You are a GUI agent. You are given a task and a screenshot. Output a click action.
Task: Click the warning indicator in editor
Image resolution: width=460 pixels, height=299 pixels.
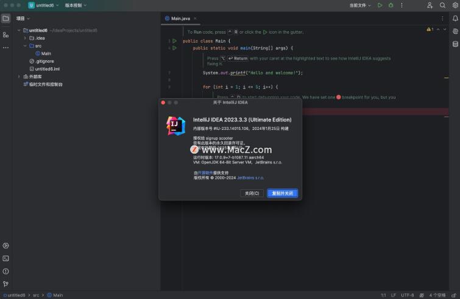click(430, 29)
